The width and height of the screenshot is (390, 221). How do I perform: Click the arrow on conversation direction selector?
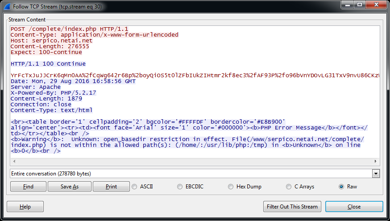375,174
